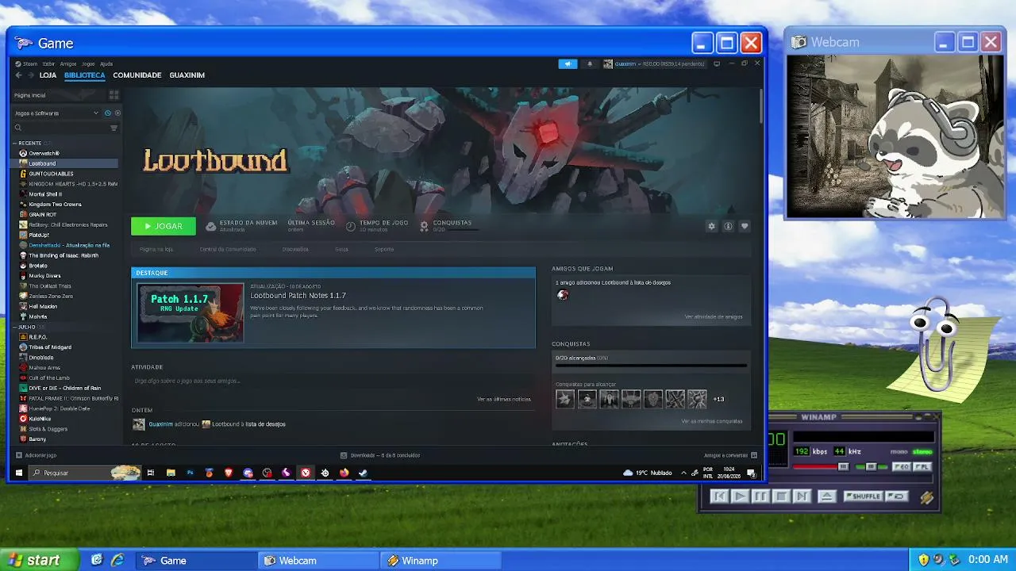Viewport: 1016px width, 571px height.
Task: Open Amigos e conversas friends panel
Action: click(x=730, y=455)
